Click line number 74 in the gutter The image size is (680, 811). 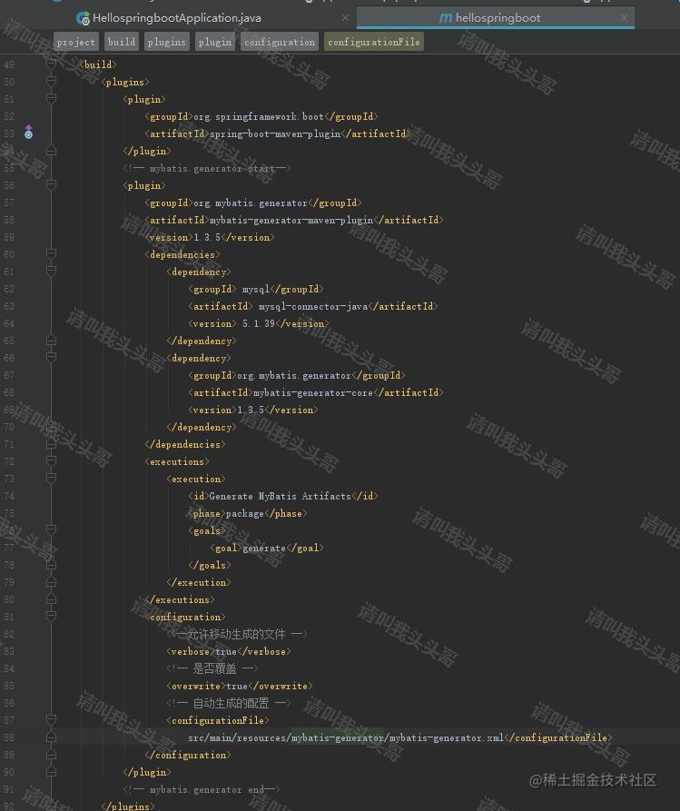tap(9, 496)
